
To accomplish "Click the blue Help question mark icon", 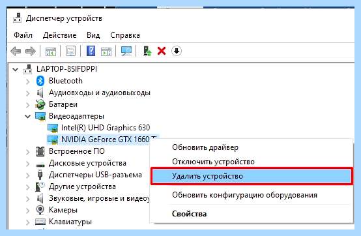I will coord(91,51).
